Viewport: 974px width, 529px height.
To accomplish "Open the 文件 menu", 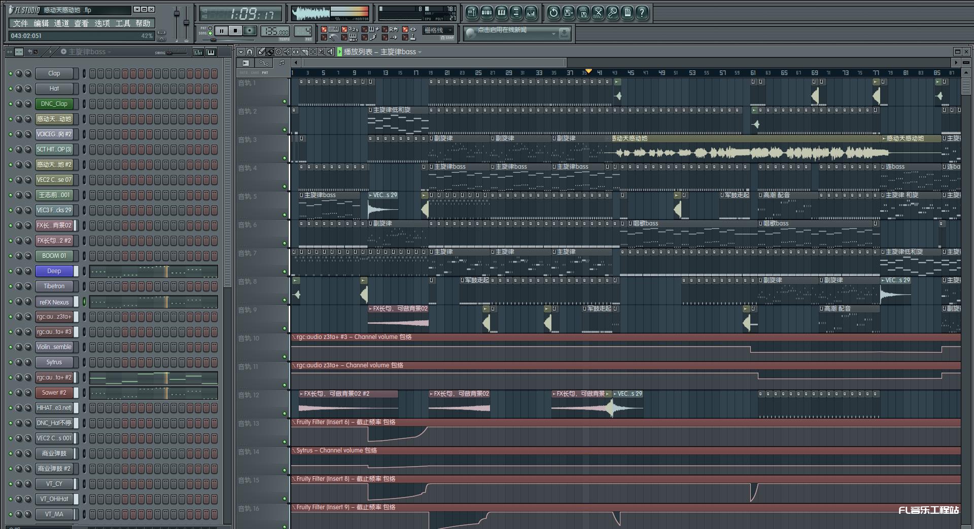I will [21, 23].
